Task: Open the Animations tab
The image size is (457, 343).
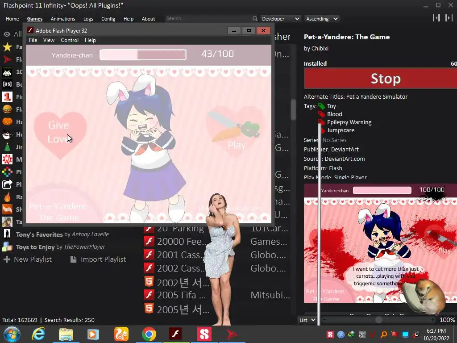Action: click(x=62, y=19)
